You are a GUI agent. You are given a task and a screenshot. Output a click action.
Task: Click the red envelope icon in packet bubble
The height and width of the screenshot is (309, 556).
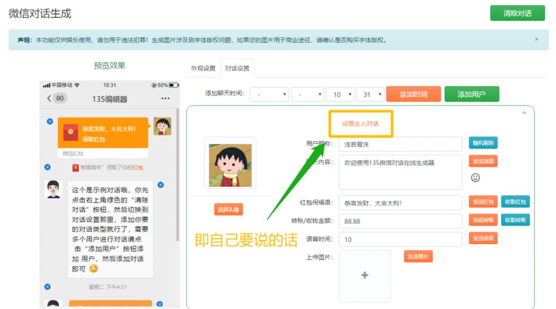point(71,132)
